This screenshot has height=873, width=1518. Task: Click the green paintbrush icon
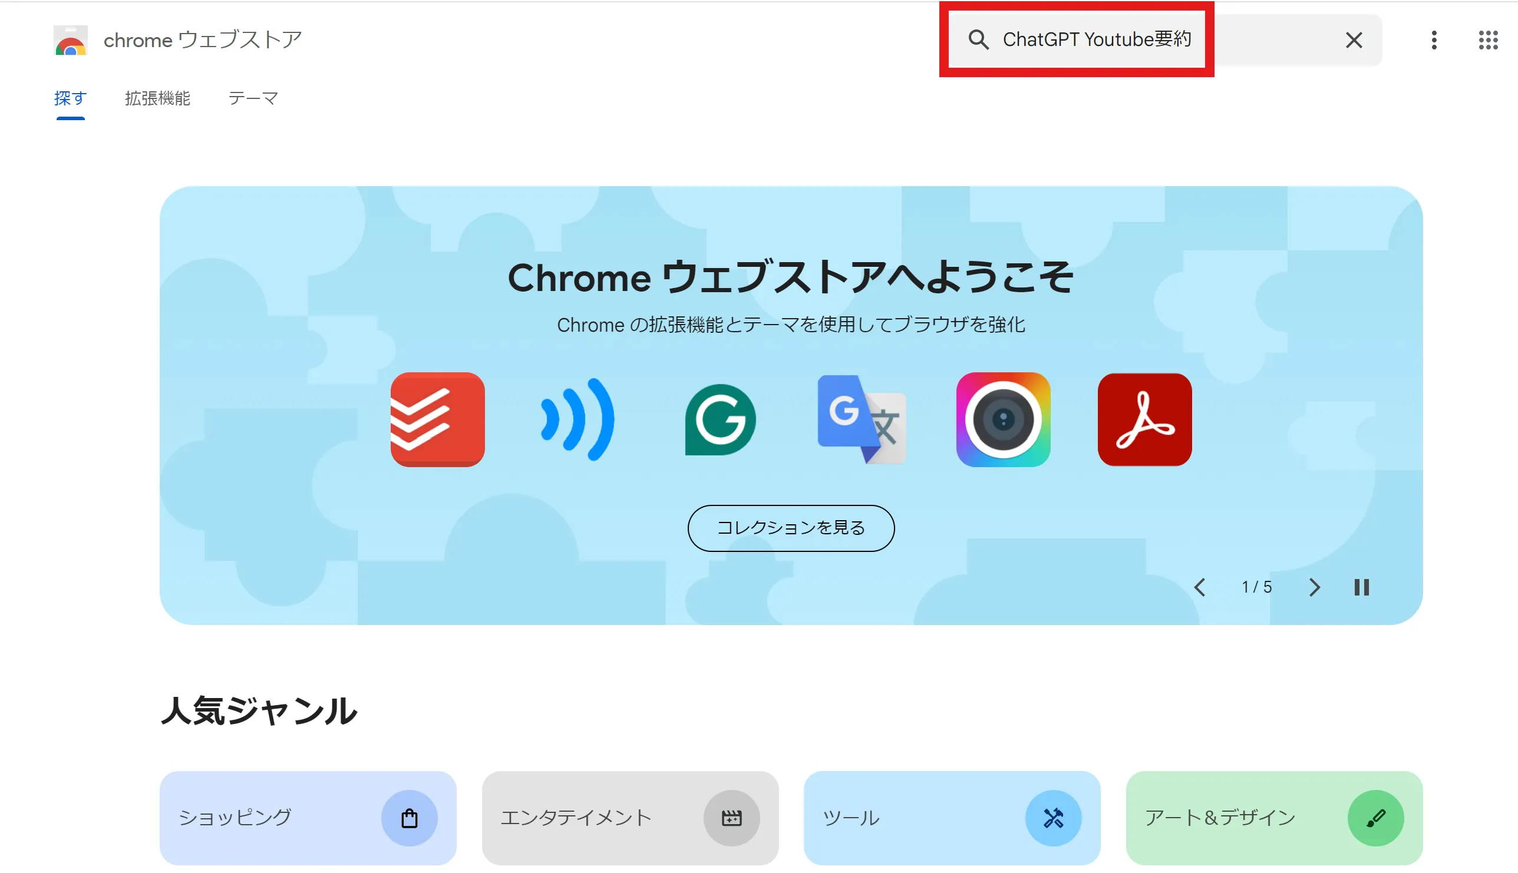coord(1375,818)
